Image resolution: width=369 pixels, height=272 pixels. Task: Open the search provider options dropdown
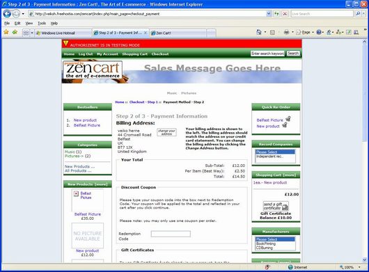click(x=364, y=14)
